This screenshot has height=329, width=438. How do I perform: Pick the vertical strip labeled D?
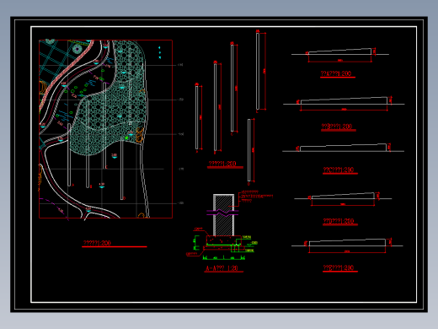pyautogui.click(x=249, y=150)
